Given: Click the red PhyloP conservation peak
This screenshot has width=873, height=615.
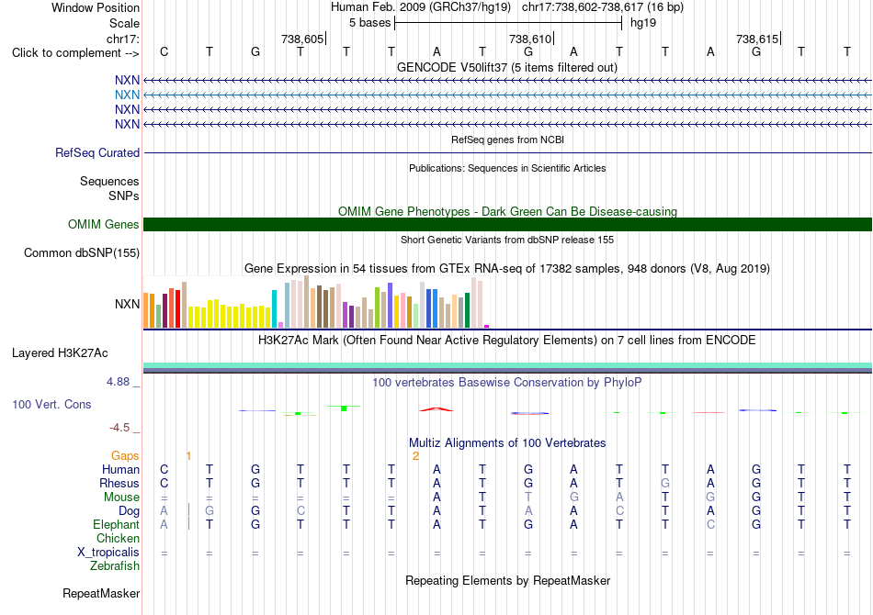Looking at the screenshot, I should point(436,409).
